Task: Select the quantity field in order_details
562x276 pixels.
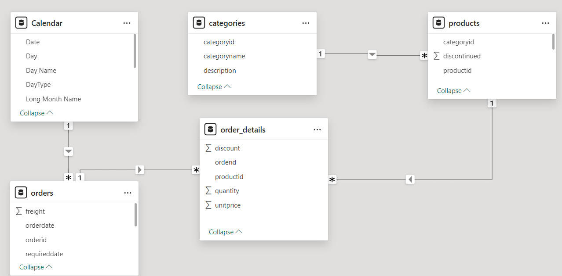Action: 227,191
